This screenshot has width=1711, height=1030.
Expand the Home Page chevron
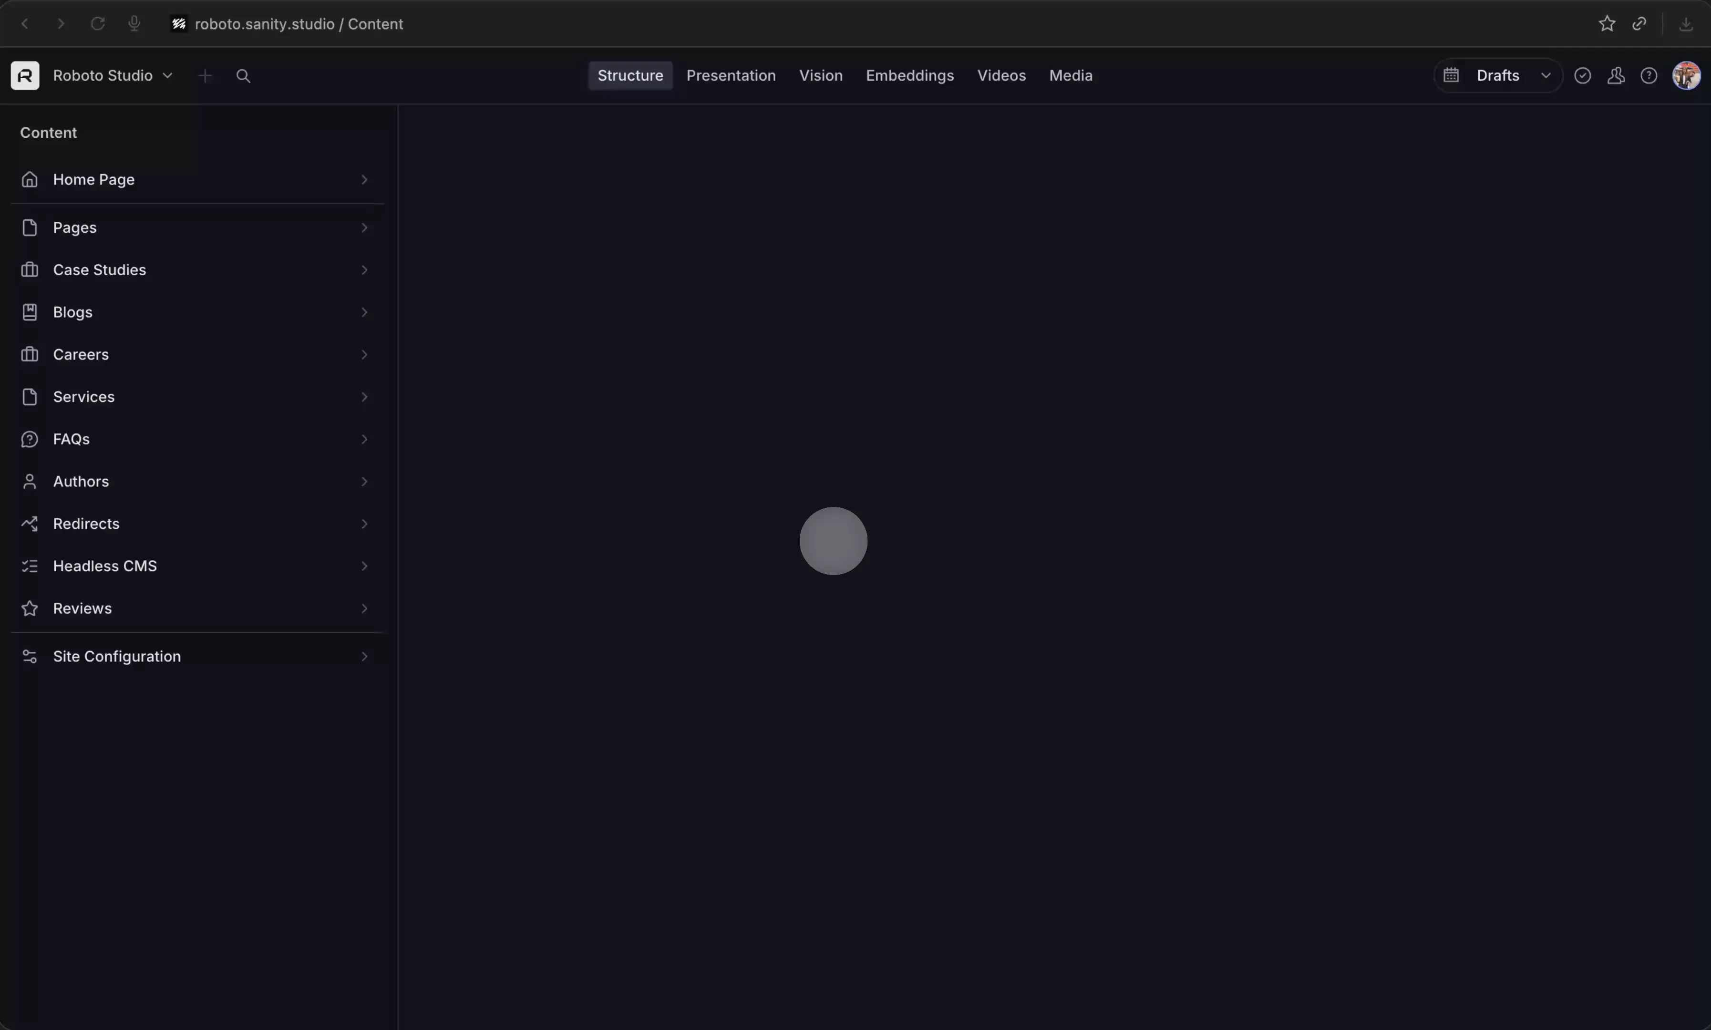click(x=364, y=180)
